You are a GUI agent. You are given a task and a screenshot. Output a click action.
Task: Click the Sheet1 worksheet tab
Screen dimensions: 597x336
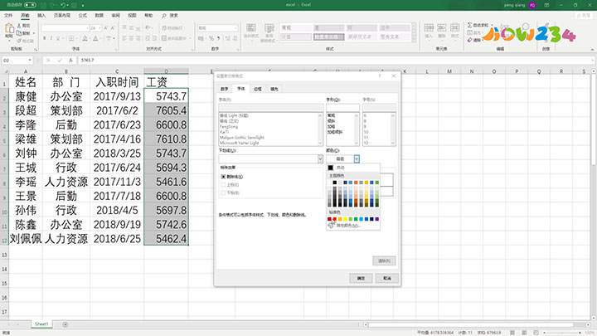[41, 324]
